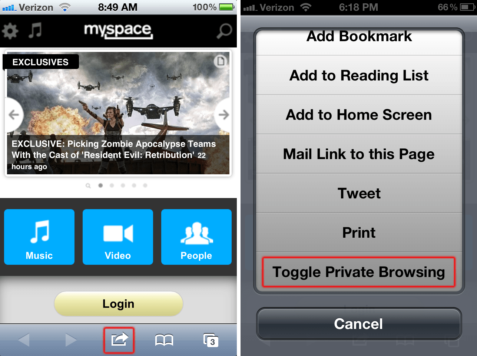Screen dimensions: 477x356
Task: Go forward with Safari forward arrow
Action: (71, 340)
